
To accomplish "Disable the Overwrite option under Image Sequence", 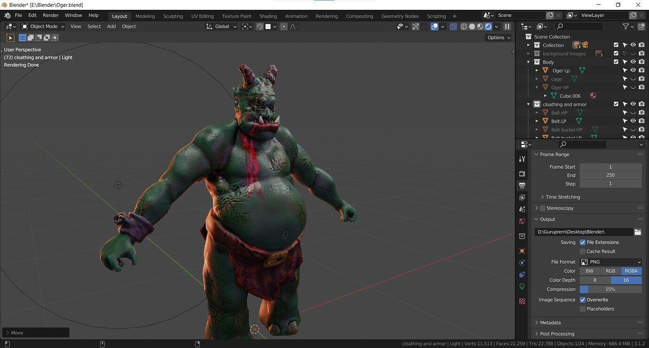I will [x=583, y=300].
